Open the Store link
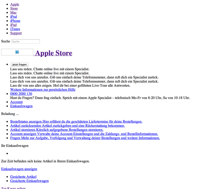This screenshot has height=189, width=202. point(14,9)
